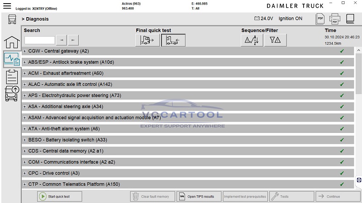The height and width of the screenshot is (203, 362).
Task: Click the final quick test receive icon
Action: click(x=173, y=40)
